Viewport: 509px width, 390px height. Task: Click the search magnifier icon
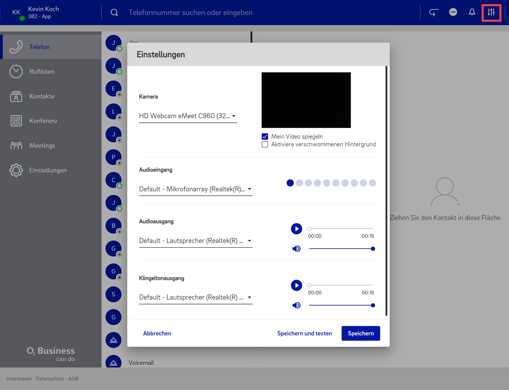click(x=114, y=12)
